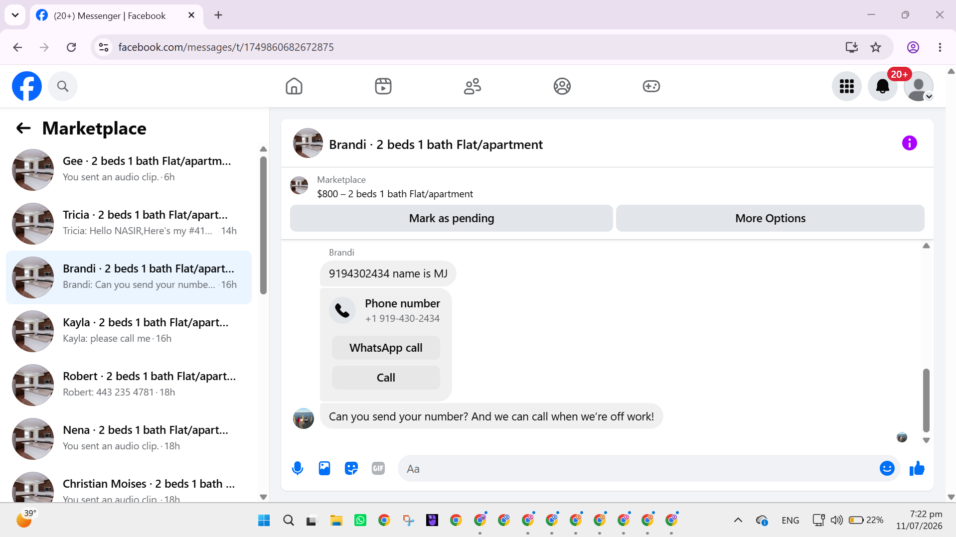Image resolution: width=956 pixels, height=537 pixels.
Task: Show hidden system tray icons
Action: [738, 521]
